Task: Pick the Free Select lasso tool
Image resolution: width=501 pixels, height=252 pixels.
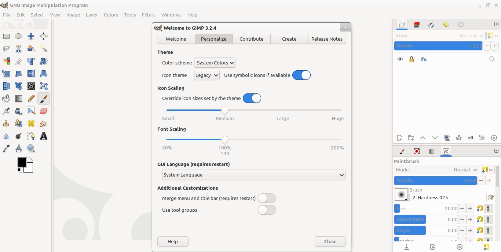Action: [6, 48]
